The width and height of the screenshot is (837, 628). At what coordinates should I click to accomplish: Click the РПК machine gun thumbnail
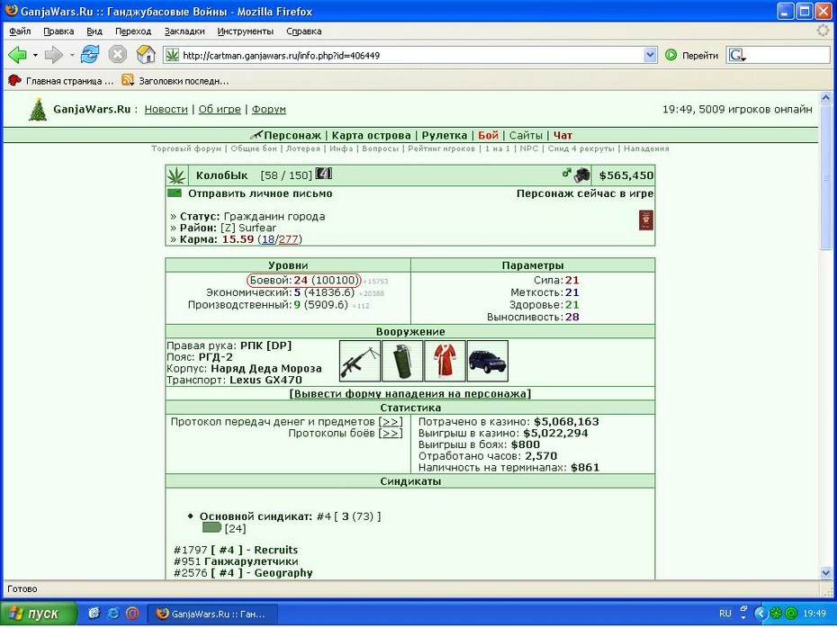pos(360,361)
